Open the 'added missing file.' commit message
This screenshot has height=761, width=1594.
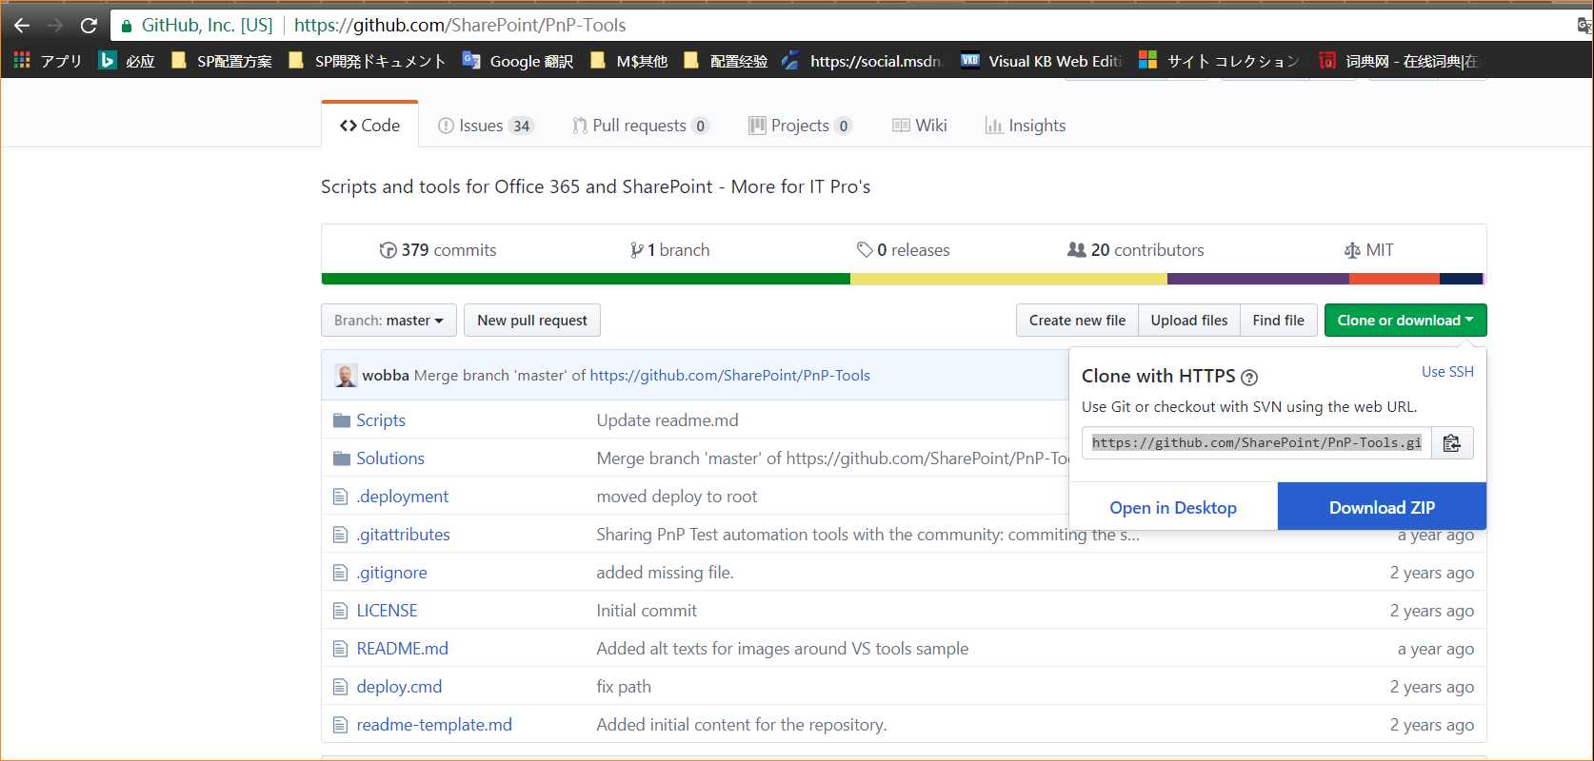tap(665, 573)
